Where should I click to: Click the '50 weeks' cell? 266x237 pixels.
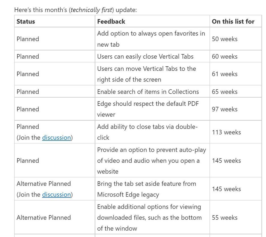tap(224, 39)
